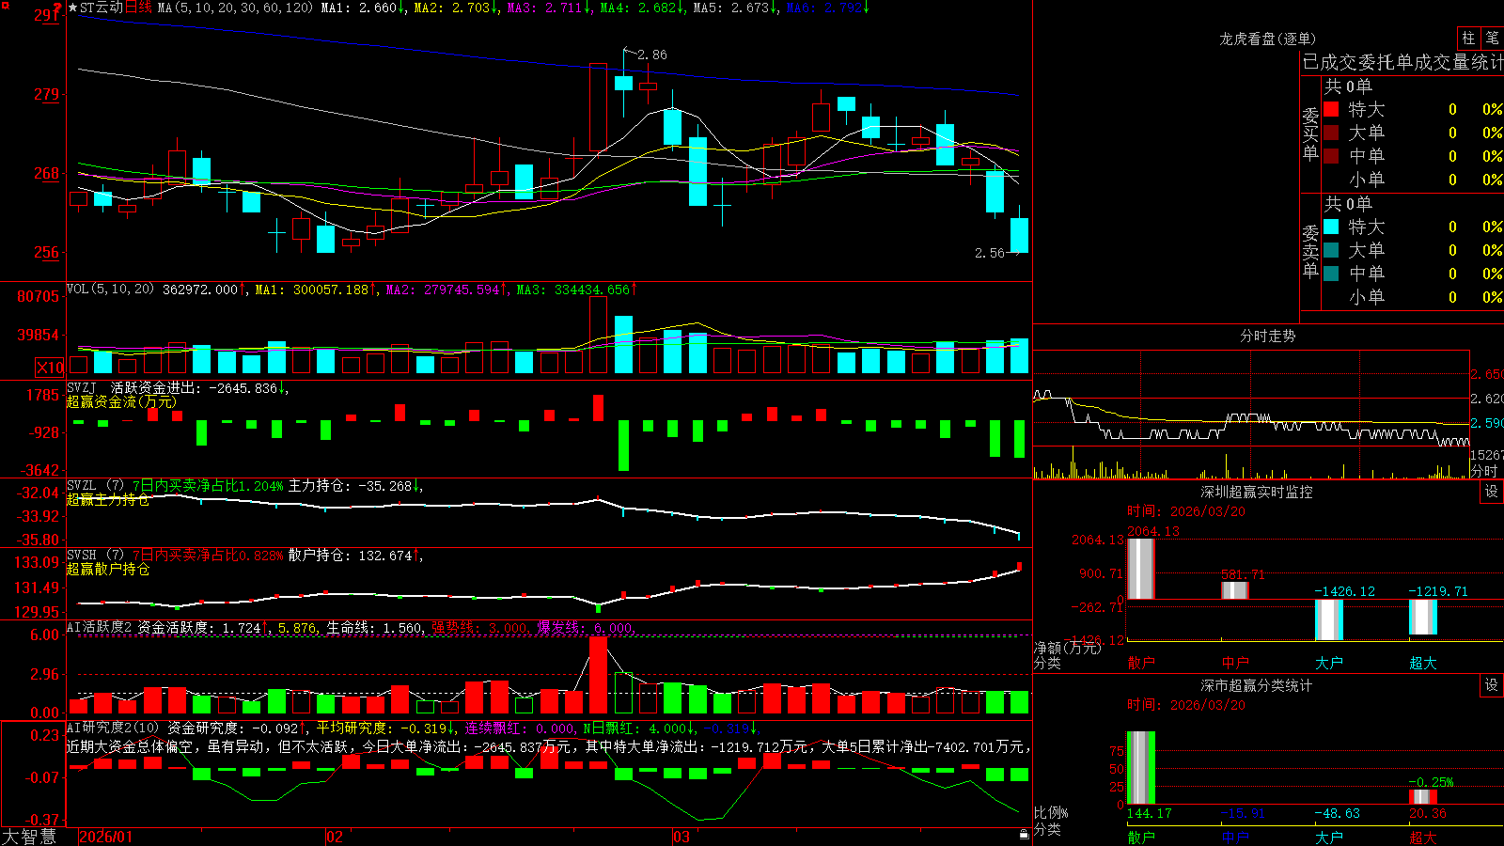The image size is (1504, 846).
Task: Click the 散户 green bar in 深市超赢分类统计
Action: pyautogui.click(x=1141, y=768)
